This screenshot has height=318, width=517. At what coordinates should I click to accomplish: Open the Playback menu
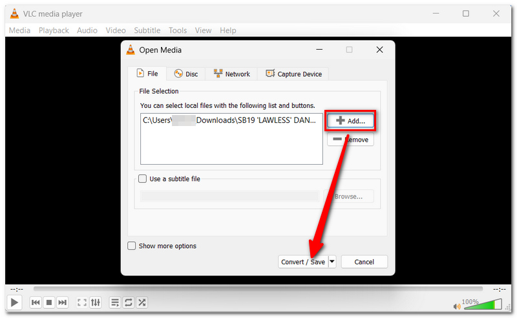click(54, 30)
